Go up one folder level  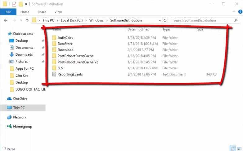point(27,20)
